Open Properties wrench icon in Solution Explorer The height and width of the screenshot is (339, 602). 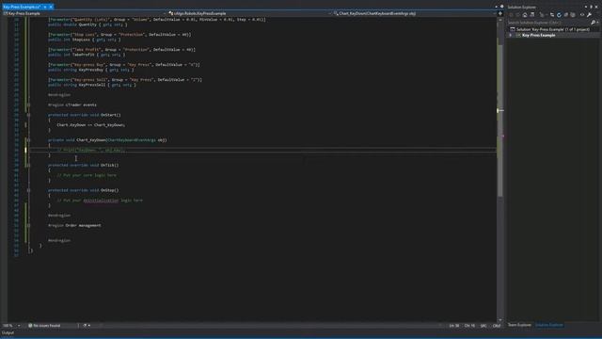590,15
